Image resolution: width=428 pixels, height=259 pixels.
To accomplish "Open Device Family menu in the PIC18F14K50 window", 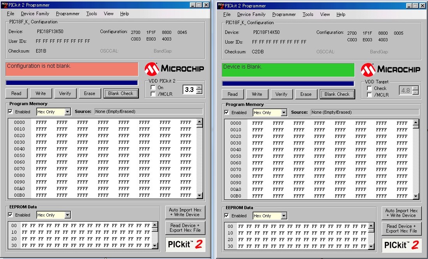I will pos(251,14).
